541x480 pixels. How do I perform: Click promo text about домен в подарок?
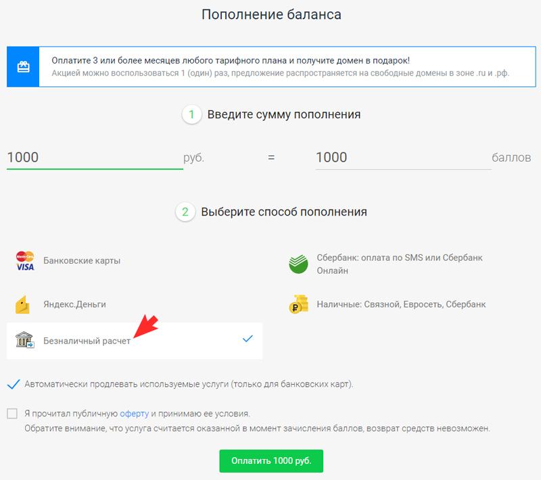(231, 61)
